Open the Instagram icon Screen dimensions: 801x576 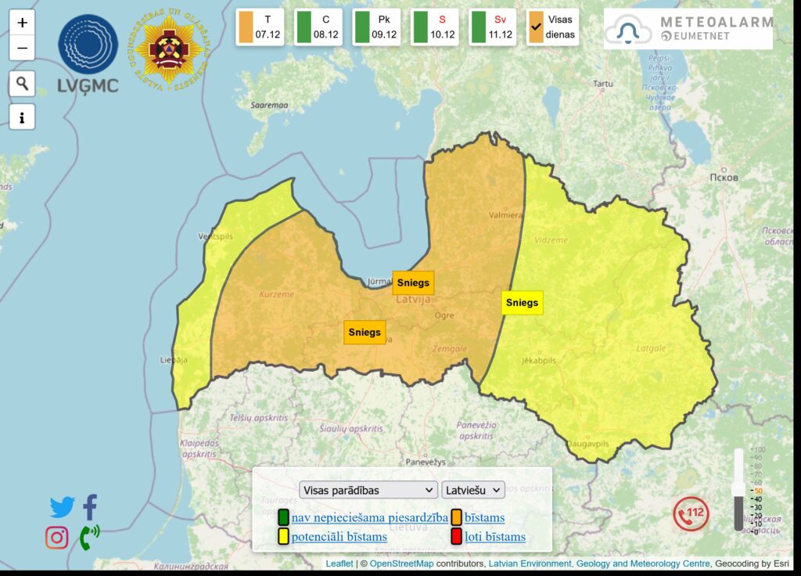click(56, 538)
